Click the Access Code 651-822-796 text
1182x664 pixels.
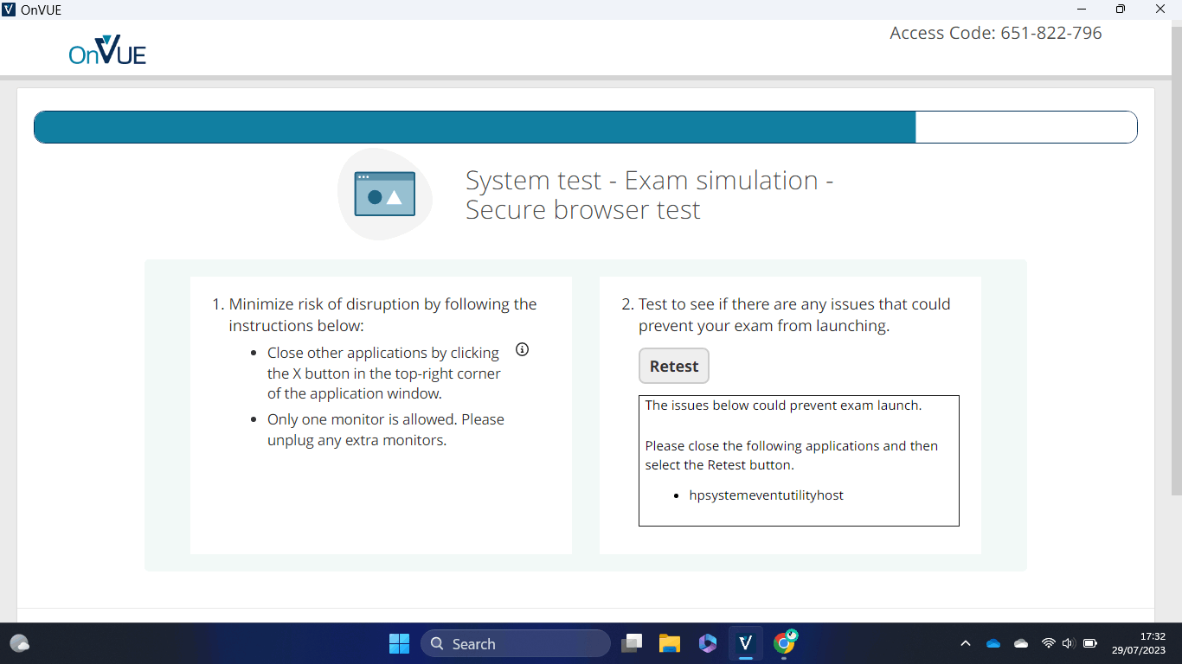point(996,33)
